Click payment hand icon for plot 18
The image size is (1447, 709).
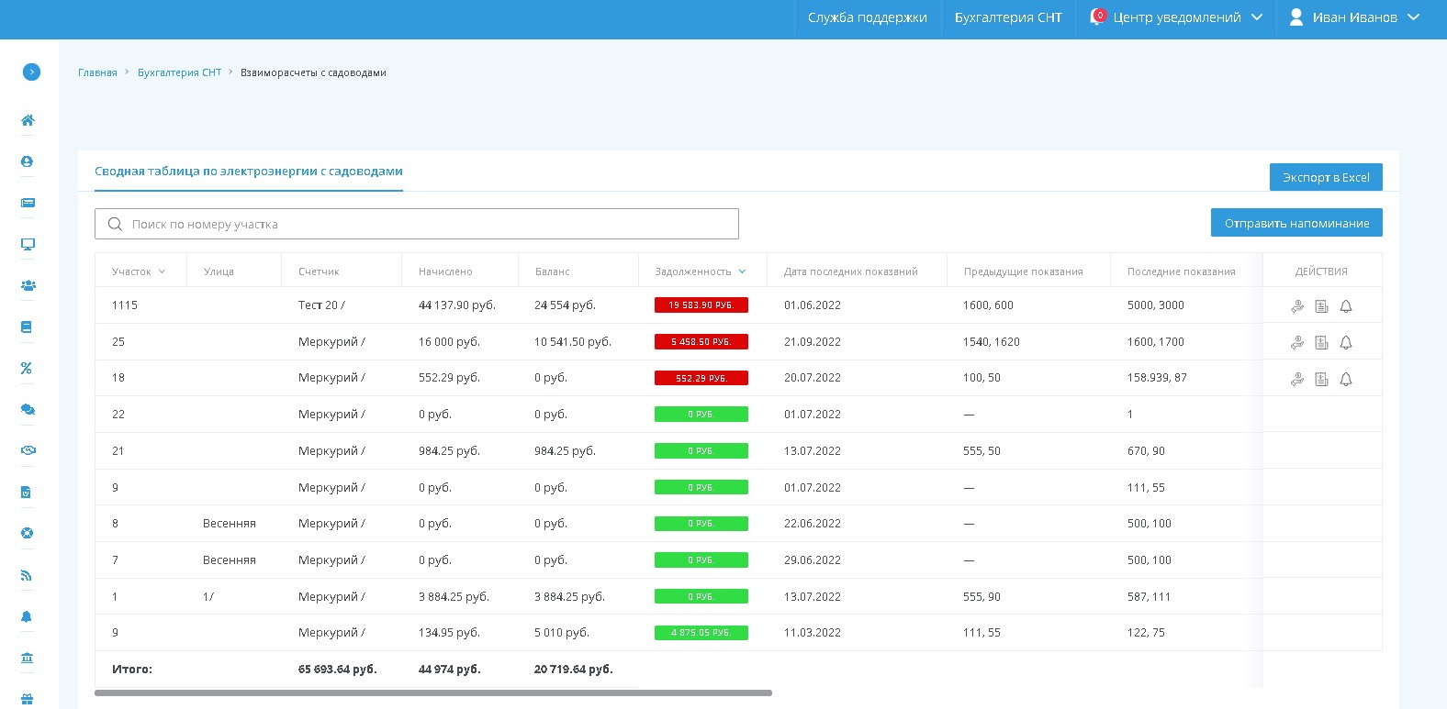1297,379
